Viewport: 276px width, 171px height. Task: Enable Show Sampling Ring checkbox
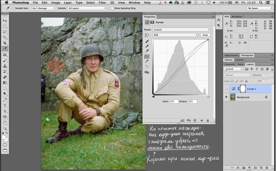pyautogui.click(x=112, y=8)
